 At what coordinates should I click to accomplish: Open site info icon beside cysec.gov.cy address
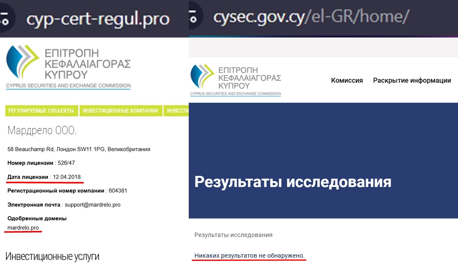[x=194, y=17]
